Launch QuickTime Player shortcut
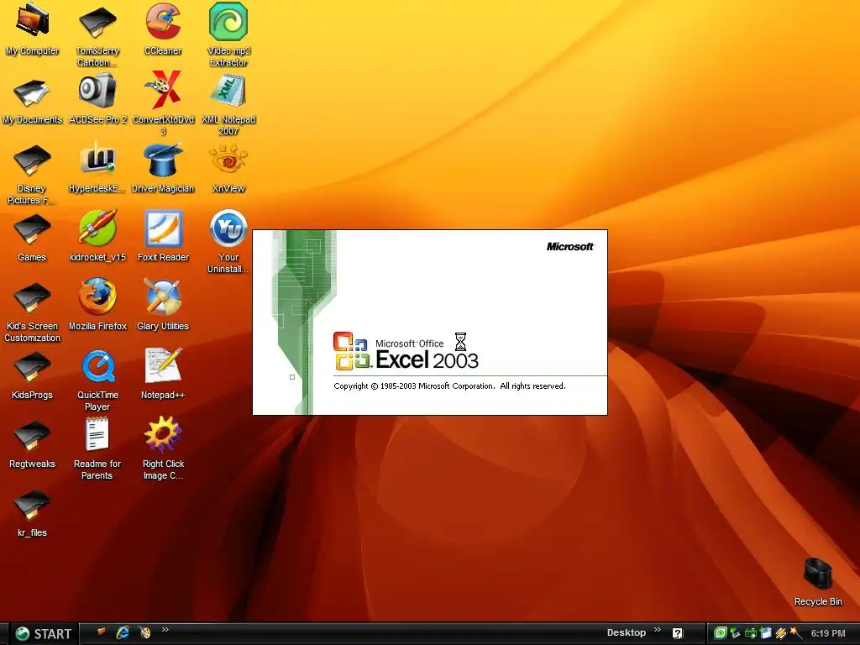 coord(97,380)
